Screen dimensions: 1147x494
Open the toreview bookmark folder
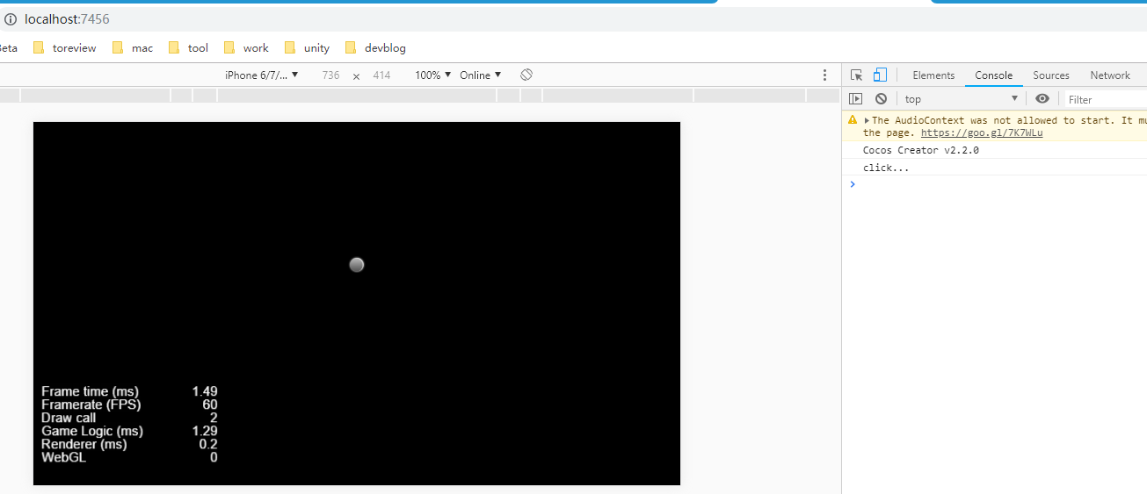coord(65,48)
